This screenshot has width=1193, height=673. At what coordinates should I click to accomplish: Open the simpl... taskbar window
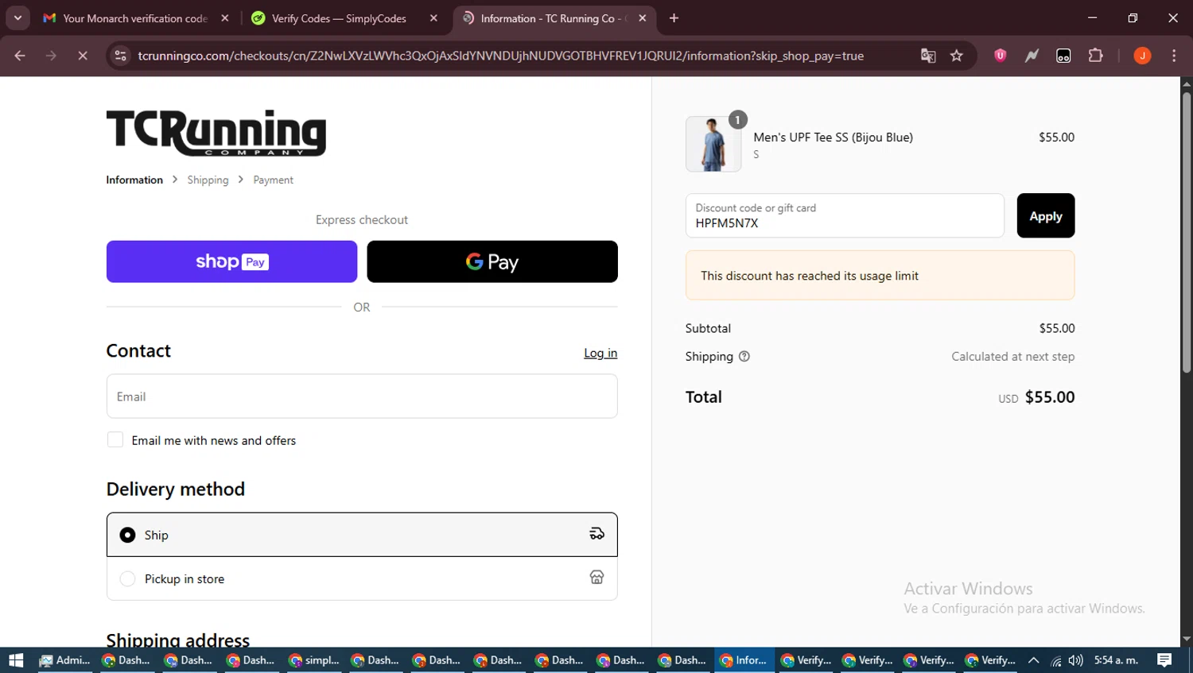314,660
